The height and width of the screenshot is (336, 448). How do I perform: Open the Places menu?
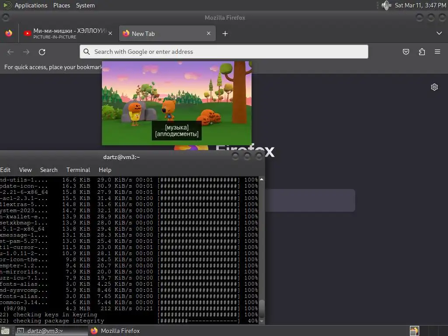pyautogui.click(x=61, y=5)
